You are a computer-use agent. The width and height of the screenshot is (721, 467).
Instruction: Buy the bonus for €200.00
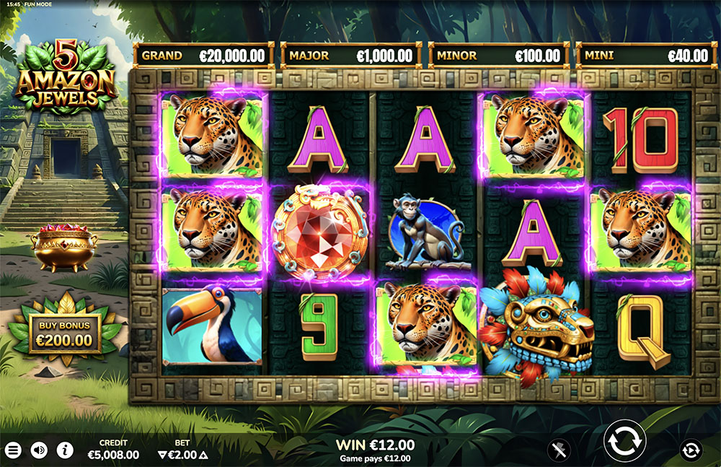click(x=64, y=333)
